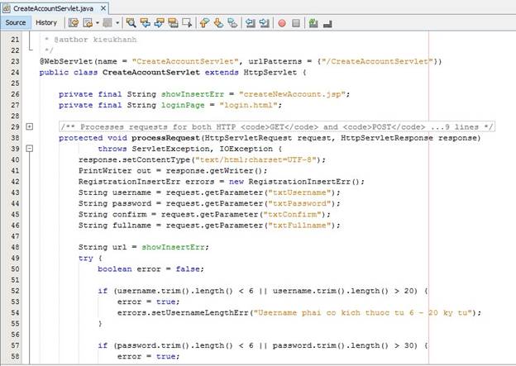
Task: Collapse the processRequest method fold at line 39
Action: 30,149
